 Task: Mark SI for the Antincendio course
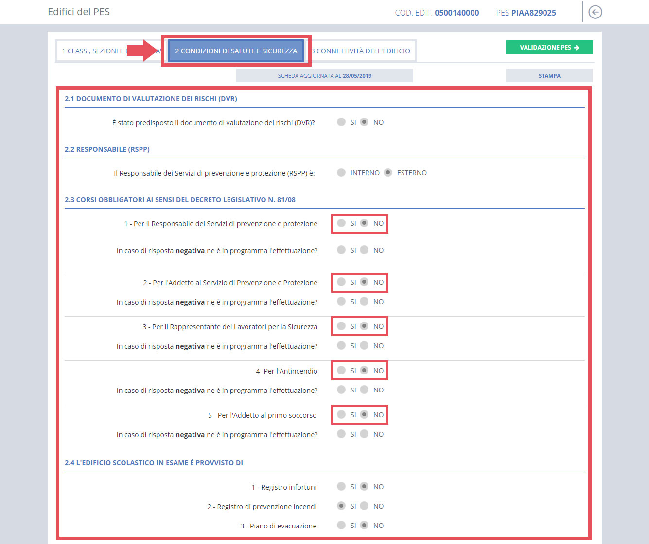(x=341, y=370)
